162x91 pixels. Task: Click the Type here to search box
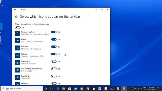pos(22,88)
